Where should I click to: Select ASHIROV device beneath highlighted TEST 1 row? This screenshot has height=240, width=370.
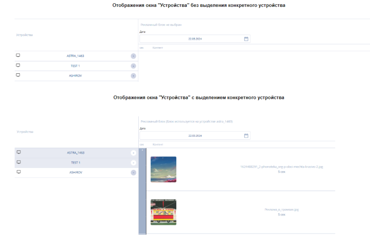[x=75, y=172]
